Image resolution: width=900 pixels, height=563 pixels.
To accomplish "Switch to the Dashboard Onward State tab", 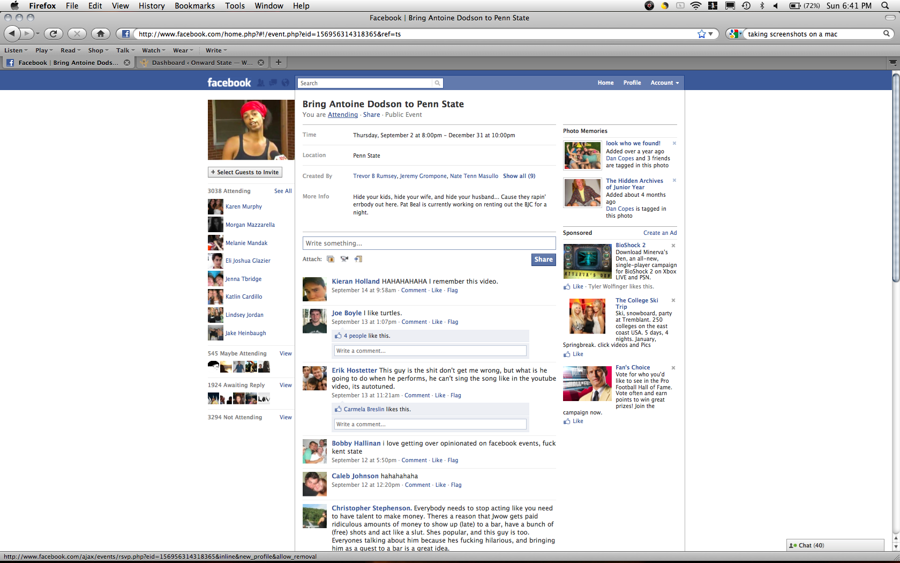I will pos(202,63).
